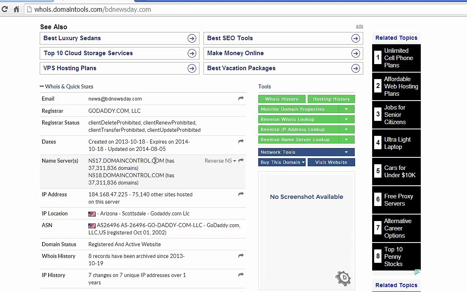The height and width of the screenshot is (292, 467).
Task: Open the VPS Hosting Plans link
Action: pos(70,68)
